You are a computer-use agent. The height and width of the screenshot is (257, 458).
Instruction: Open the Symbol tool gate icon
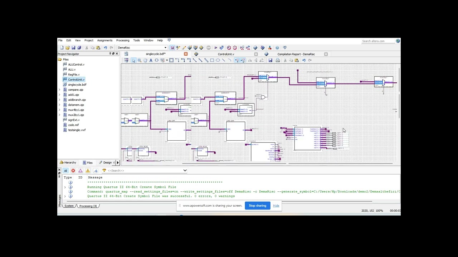[156, 60]
